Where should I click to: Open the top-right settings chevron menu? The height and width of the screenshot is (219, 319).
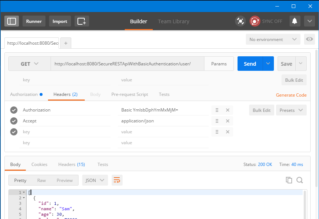[x=310, y=21]
